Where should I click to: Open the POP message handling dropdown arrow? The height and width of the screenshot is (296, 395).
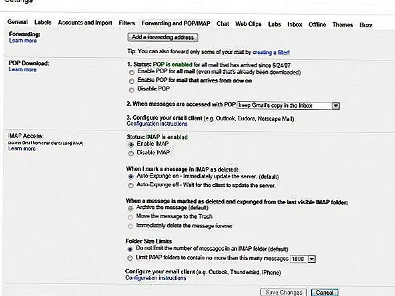(x=336, y=106)
